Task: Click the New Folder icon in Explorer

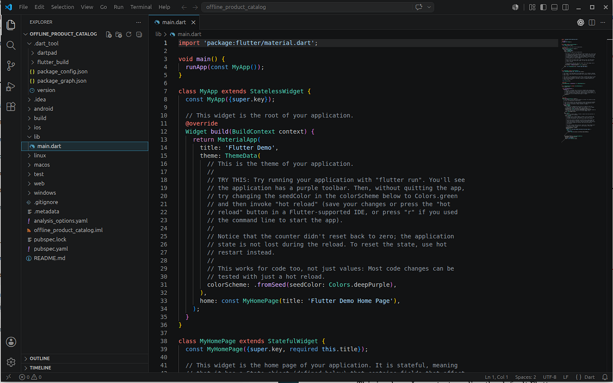Action: (119, 34)
